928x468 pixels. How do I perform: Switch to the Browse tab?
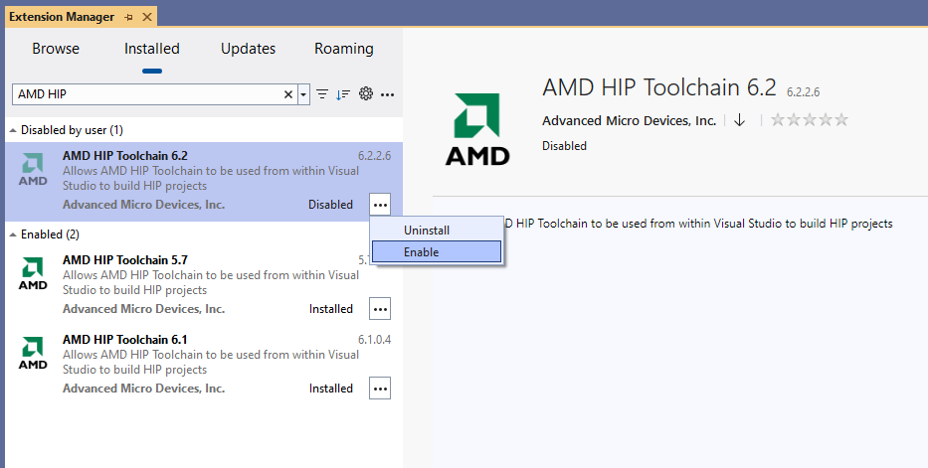coord(56,49)
